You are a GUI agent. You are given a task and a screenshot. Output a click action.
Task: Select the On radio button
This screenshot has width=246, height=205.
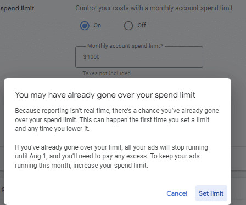85,26
